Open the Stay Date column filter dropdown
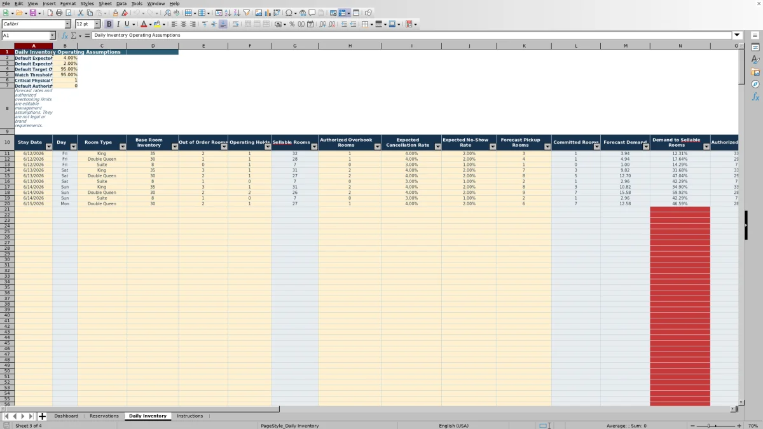Image resolution: width=763 pixels, height=429 pixels. 49,146
